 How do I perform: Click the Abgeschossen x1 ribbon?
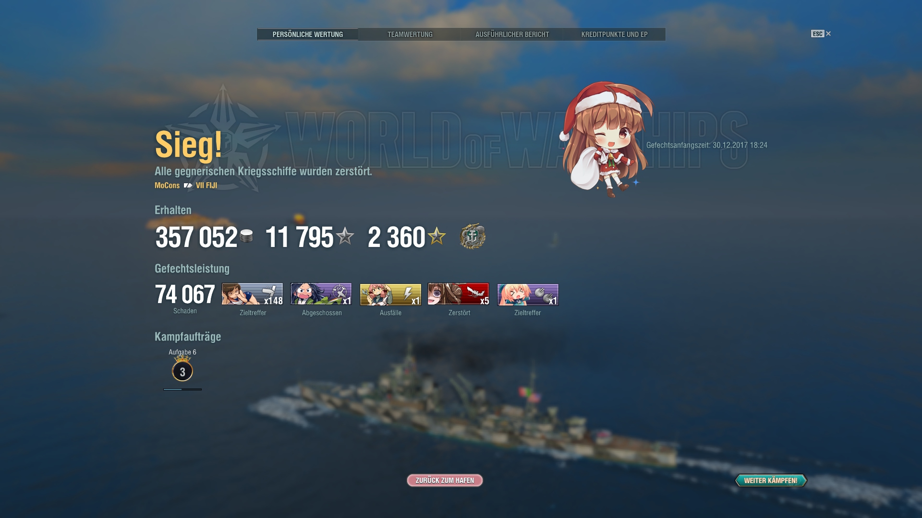tap(321, 294)
